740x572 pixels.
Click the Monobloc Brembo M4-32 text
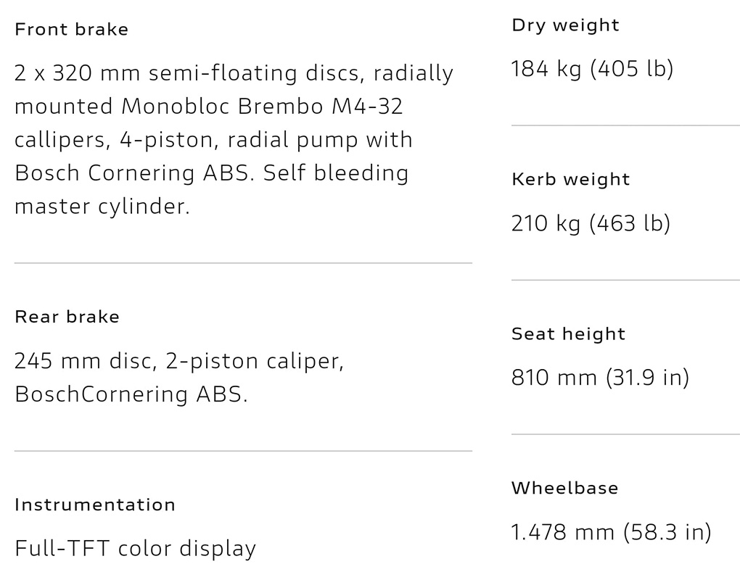pos(261,107)
